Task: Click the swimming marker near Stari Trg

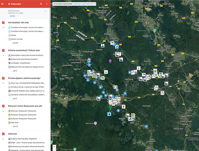Action: click(112, 43)
